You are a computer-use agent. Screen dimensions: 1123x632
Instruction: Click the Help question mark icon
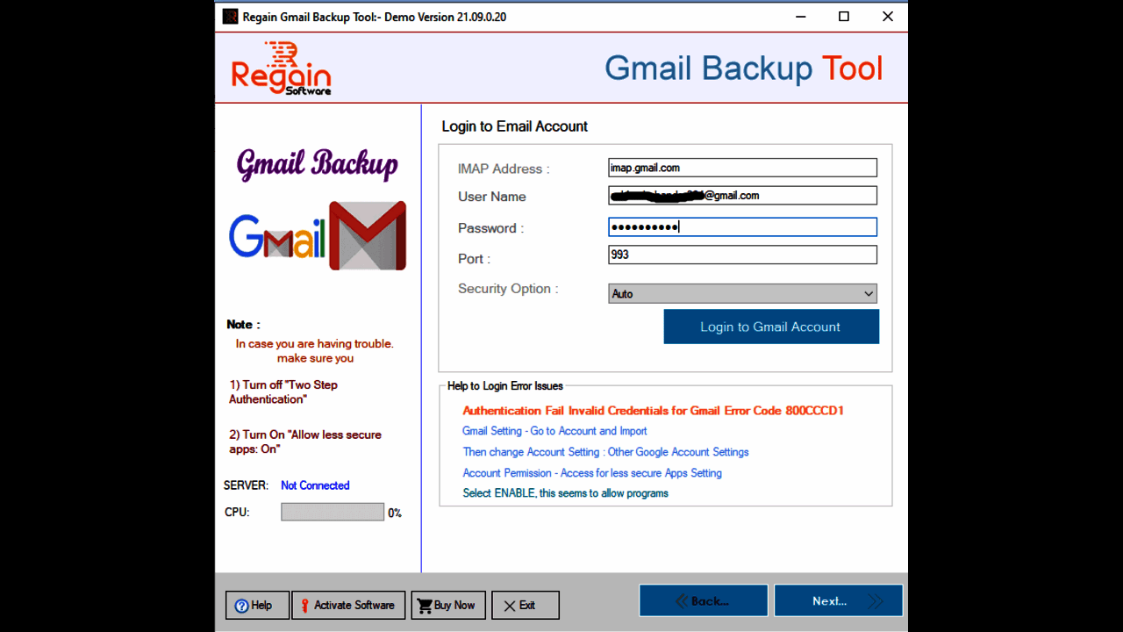(240, 605)
